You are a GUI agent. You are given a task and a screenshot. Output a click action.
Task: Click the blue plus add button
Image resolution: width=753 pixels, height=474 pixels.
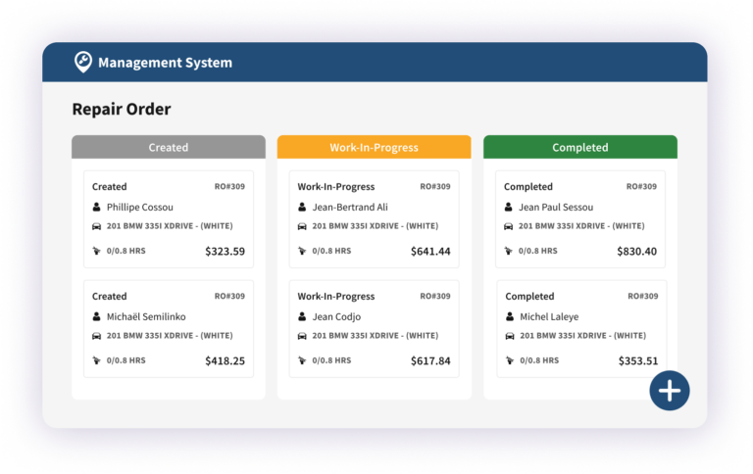click(670, 391)
